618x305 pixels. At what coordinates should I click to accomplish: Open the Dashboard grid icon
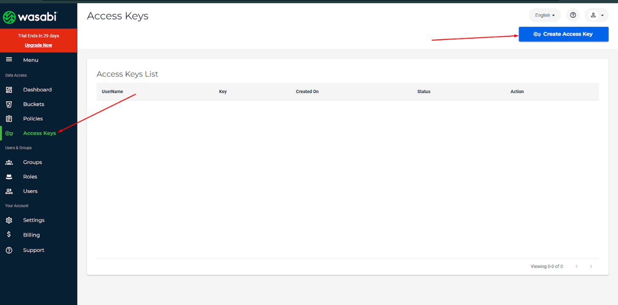[9, 90]
